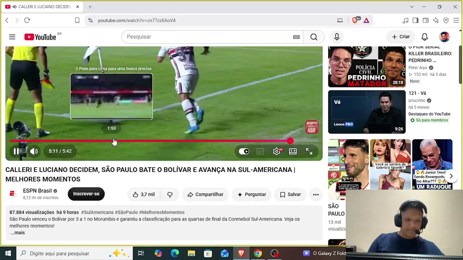Like the video with 3,7 mil
The height and width of the screenshot is (260, 463).
tap(144, 194)
